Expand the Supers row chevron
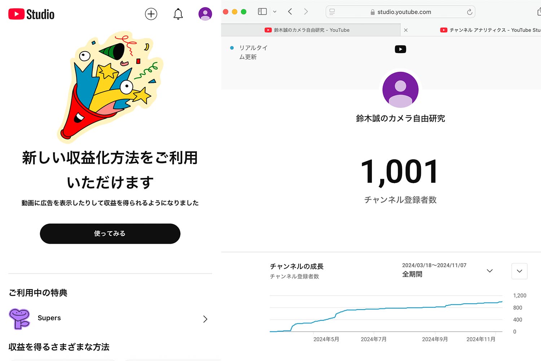 (205, 319)
